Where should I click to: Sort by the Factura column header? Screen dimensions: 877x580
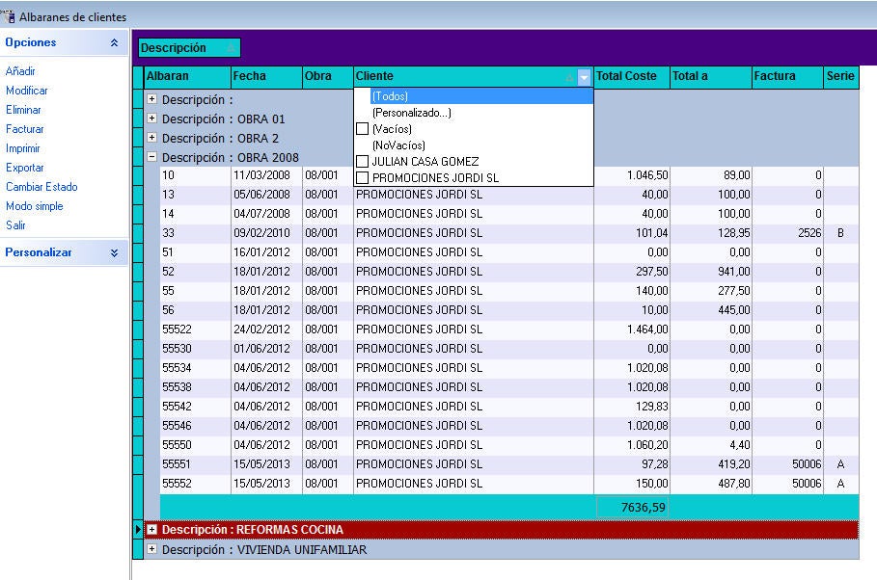click(x=787, y=76)
